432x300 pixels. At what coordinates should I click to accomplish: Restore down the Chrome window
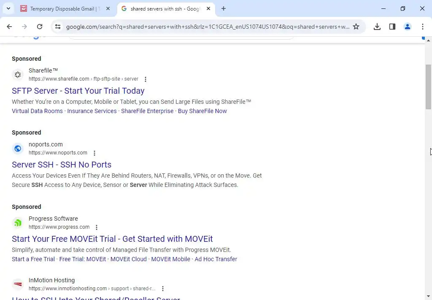click(x=403, y=8)
